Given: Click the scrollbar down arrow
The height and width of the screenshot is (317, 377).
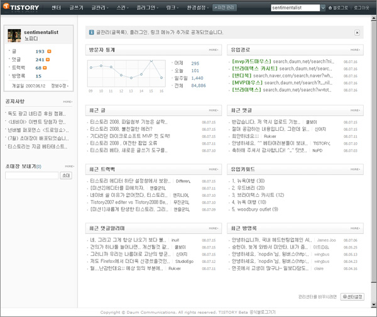Looking at the screenshot, I should pos(374,304).
